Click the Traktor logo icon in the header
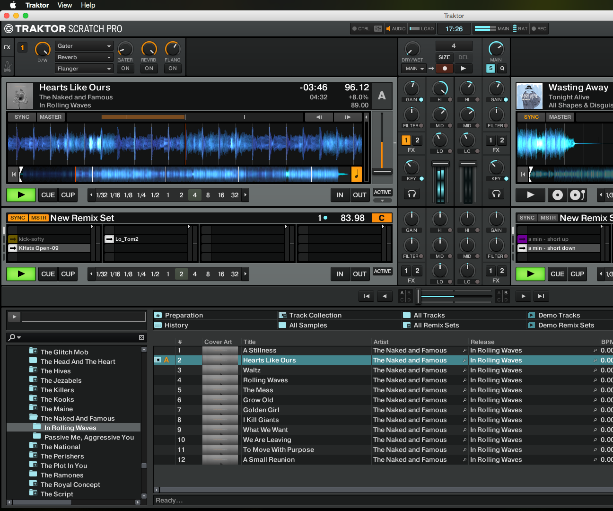Viewport: 613px width, 511px height. click(x=9, y=29)
